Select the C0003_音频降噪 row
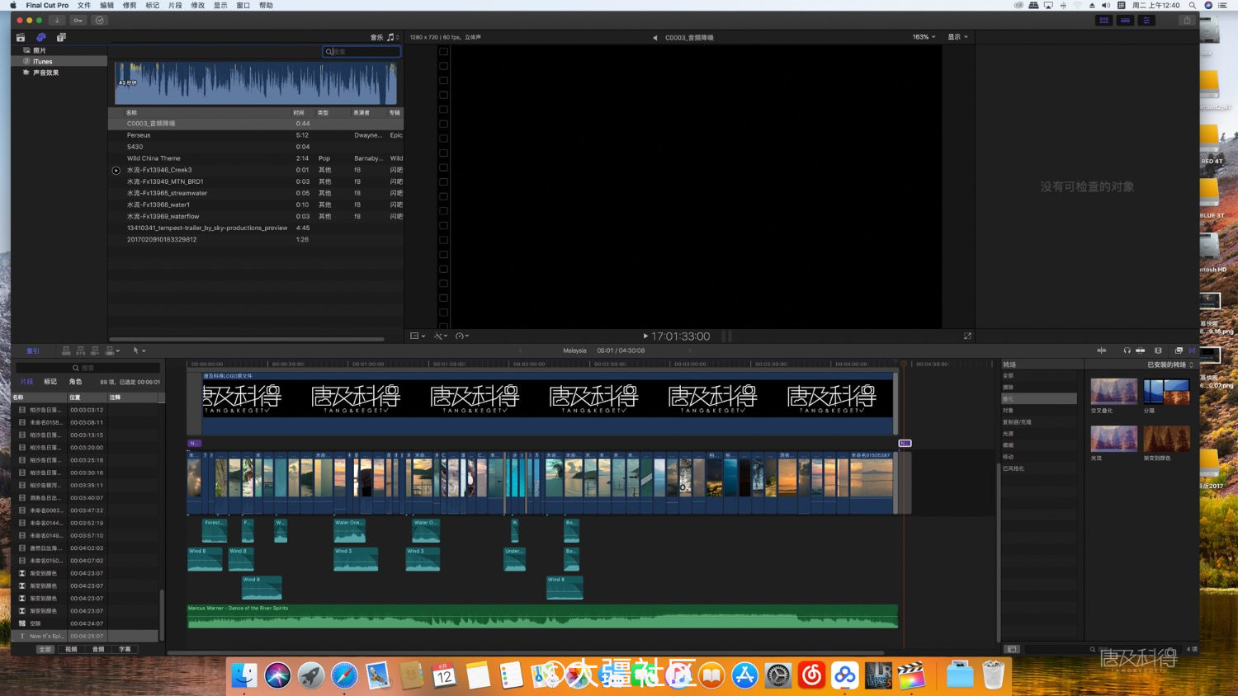 point(256,124)
